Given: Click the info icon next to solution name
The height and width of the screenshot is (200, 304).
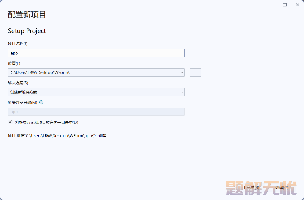Looking at the screenshot, I should [41, 102].
